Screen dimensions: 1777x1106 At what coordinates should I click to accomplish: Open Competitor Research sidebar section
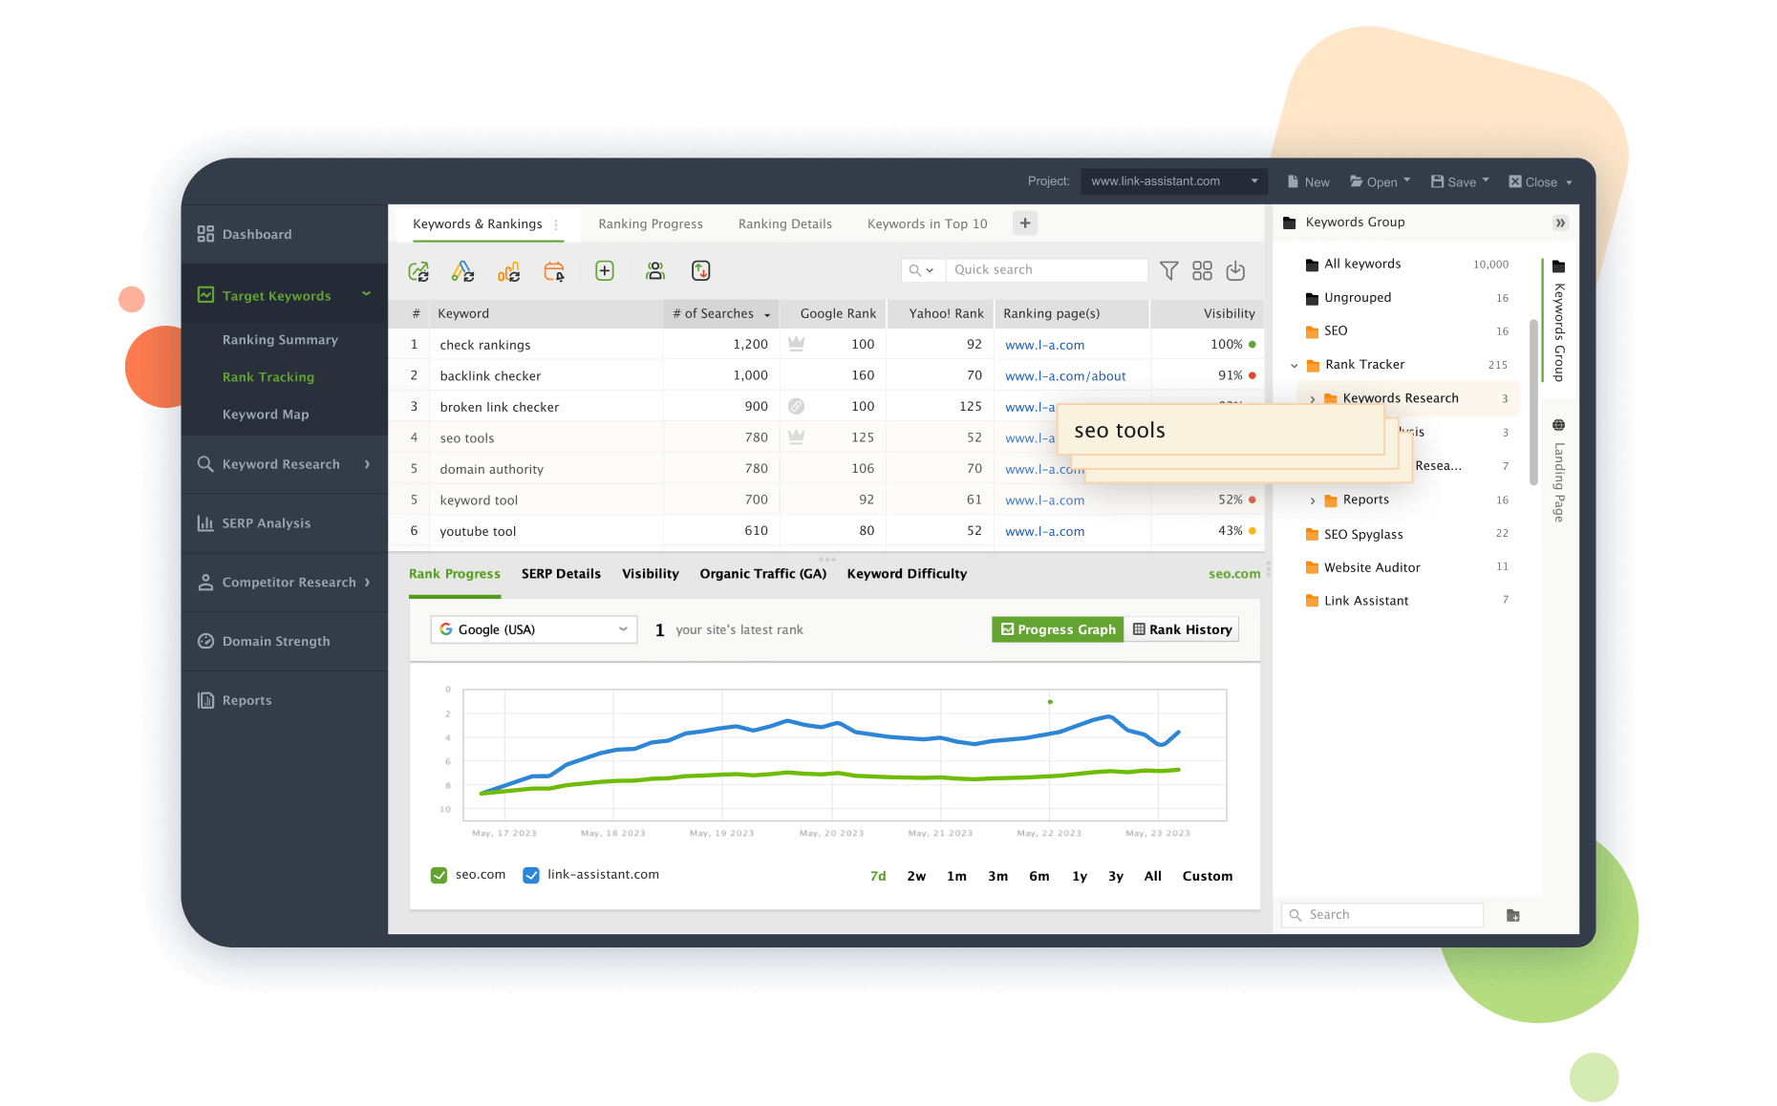285,583
